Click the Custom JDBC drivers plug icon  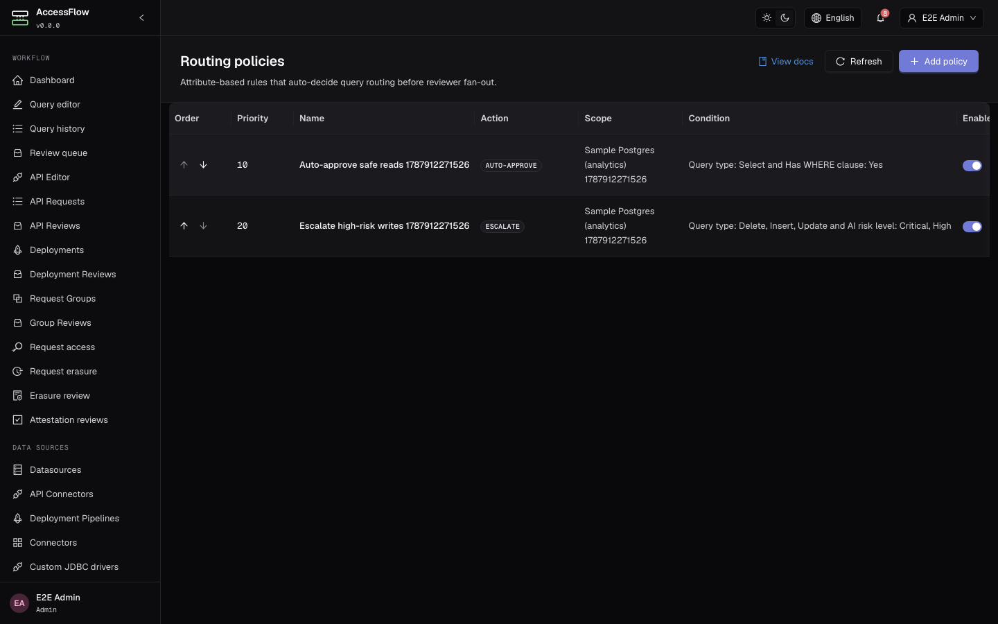[18, 567]
